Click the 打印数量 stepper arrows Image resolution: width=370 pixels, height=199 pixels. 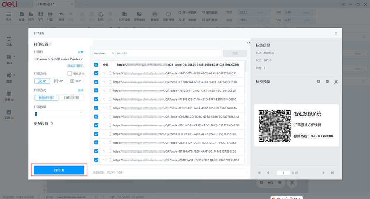point(81,114)
